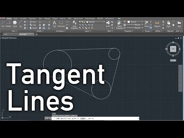This screenshot has height=138, width=184.
Task: Switch to the Insert ribbon tab
Action: [x=16, y=18]
